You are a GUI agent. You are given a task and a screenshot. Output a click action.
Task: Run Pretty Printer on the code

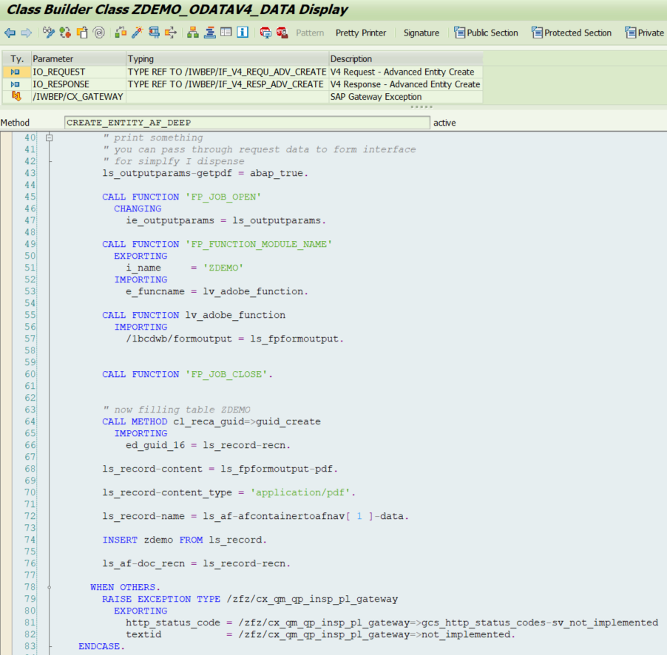tap(361, 33)
